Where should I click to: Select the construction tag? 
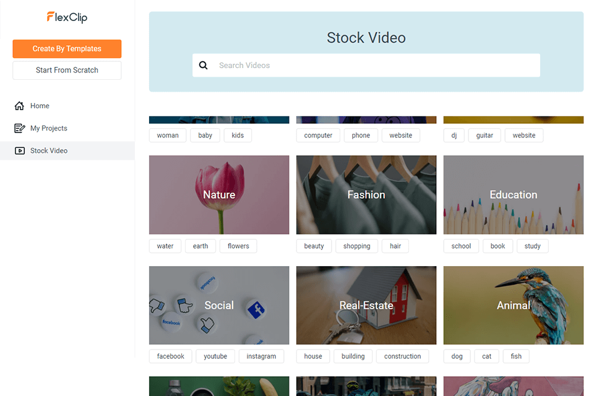402,356
